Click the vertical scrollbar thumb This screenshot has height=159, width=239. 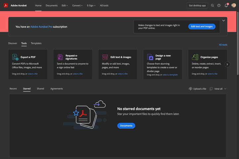pyautogui.click(x=238, y=43)
